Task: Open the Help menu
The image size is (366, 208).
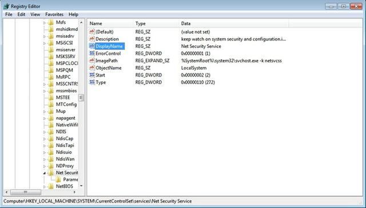Action: (x=73, y=14)
